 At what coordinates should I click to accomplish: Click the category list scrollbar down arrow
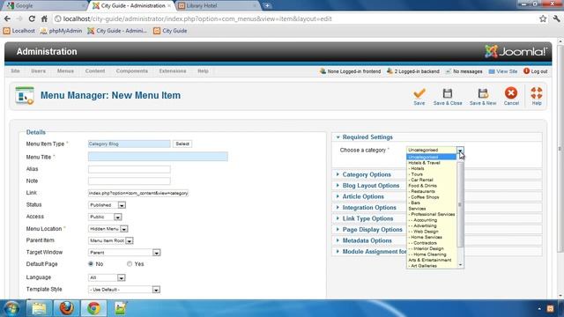pos(460,265)
